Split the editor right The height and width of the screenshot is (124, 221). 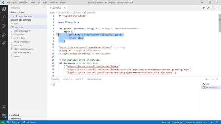point(213,8)
